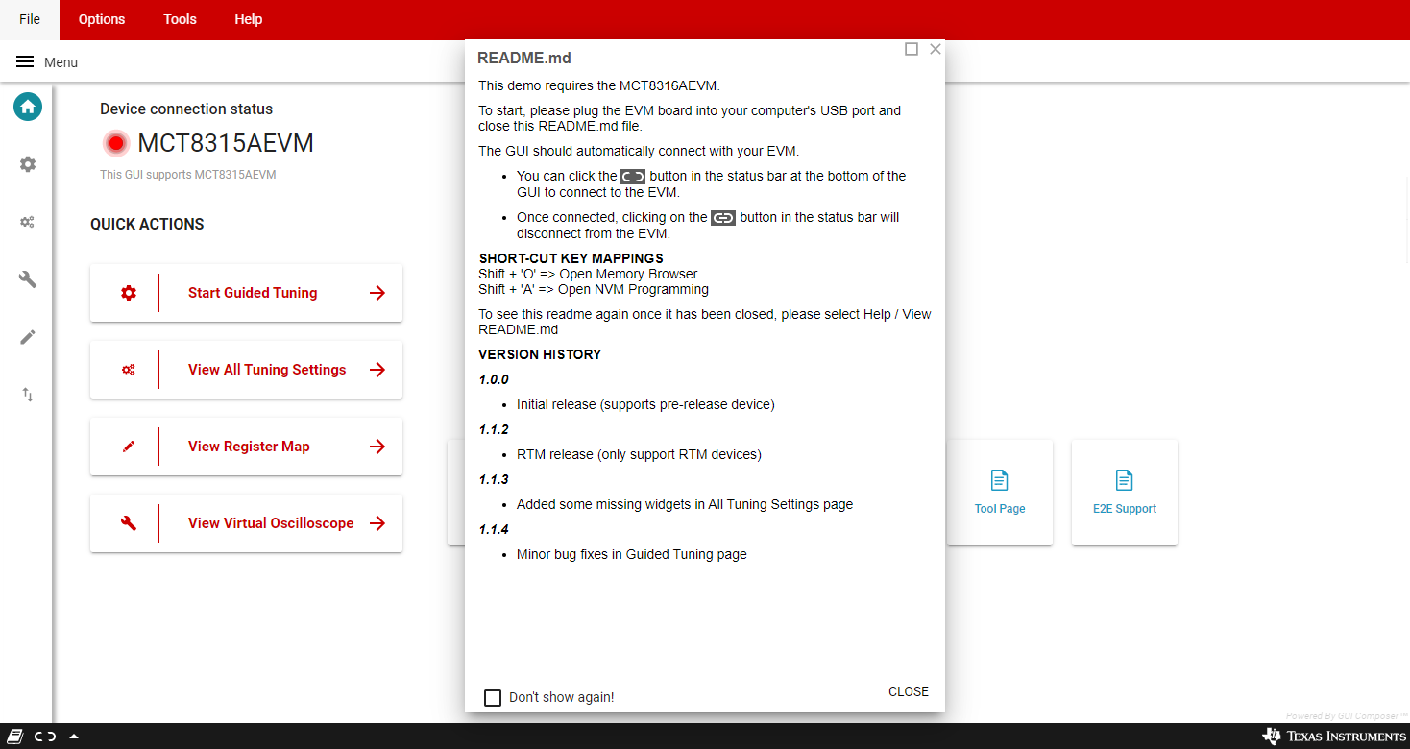Click the connect link icon in the status bar
This screenshot has height=749, width=1410.
45,737
